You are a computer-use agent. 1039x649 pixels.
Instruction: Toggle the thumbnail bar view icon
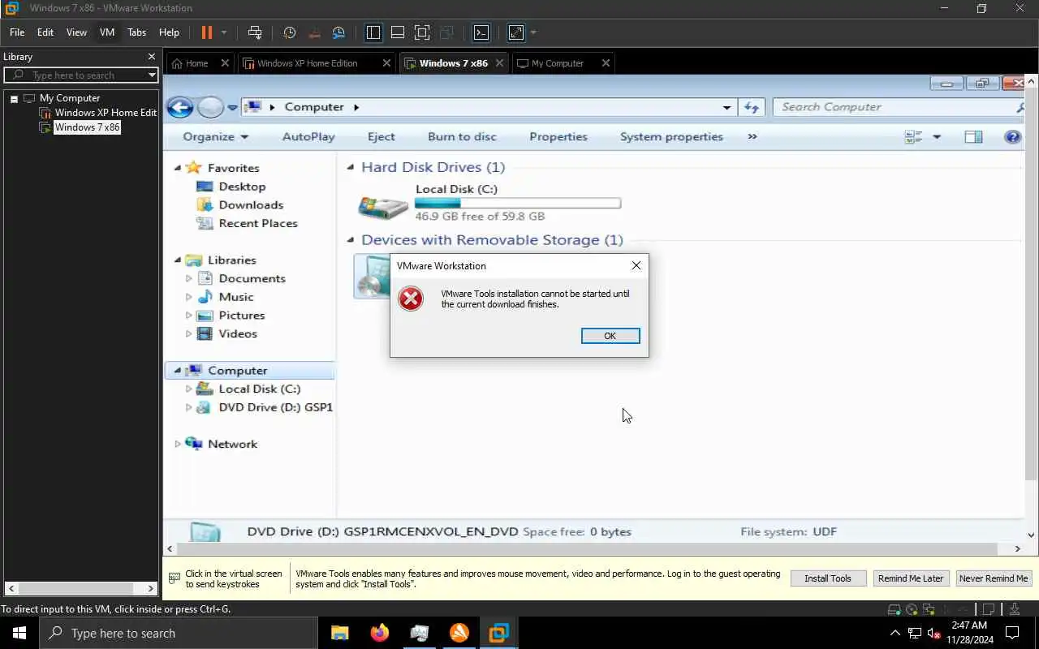pyautogui.click(x=398, y=32)
